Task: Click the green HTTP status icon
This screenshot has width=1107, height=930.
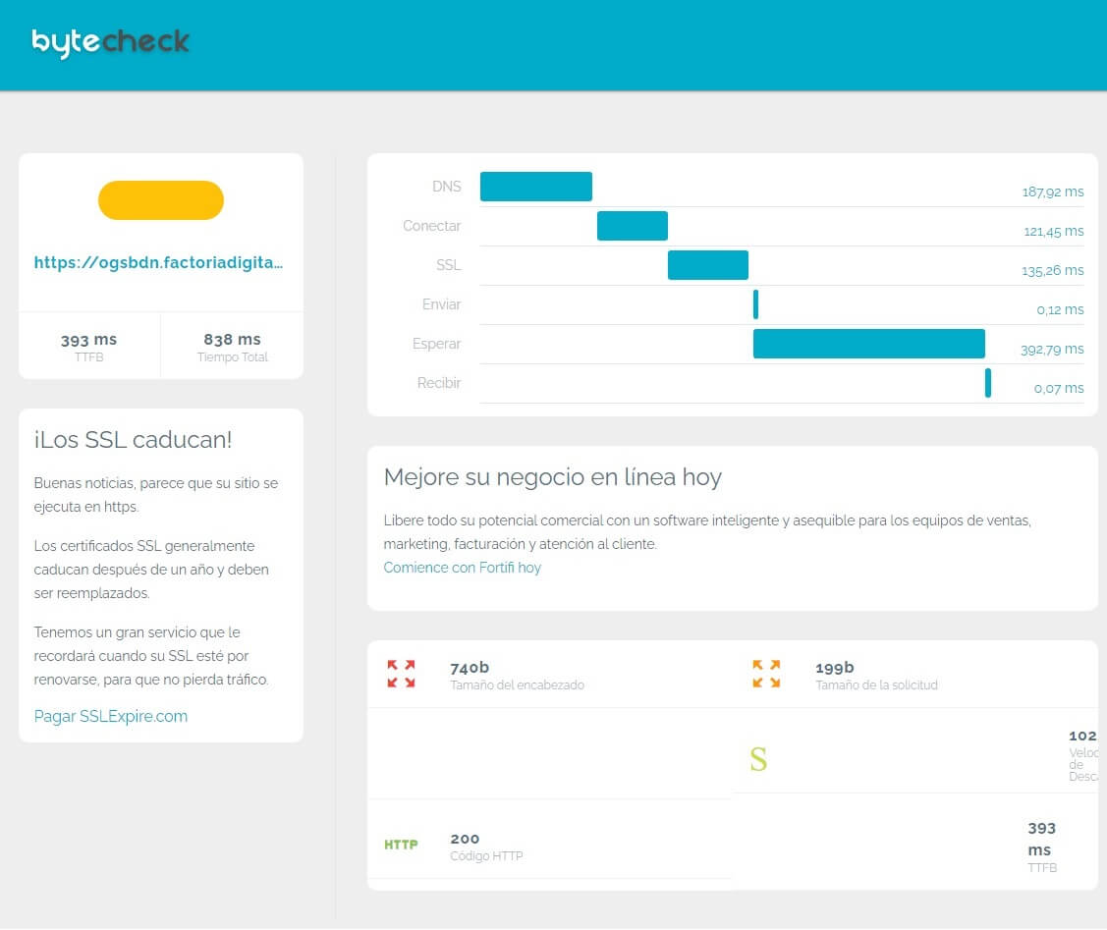Action: coord(401,845)
